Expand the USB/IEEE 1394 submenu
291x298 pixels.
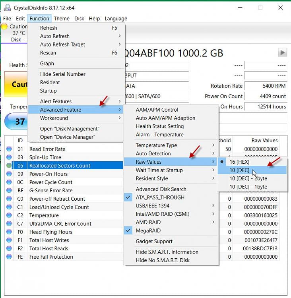point(171,206)
